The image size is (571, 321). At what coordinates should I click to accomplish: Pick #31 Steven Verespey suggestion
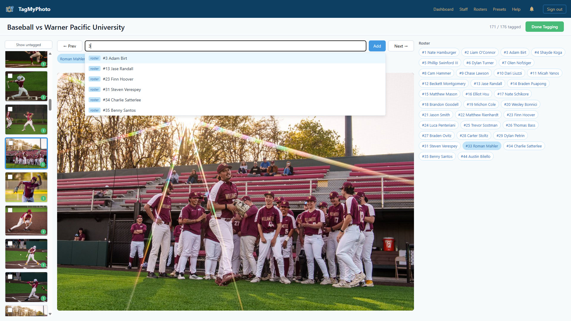122,89
